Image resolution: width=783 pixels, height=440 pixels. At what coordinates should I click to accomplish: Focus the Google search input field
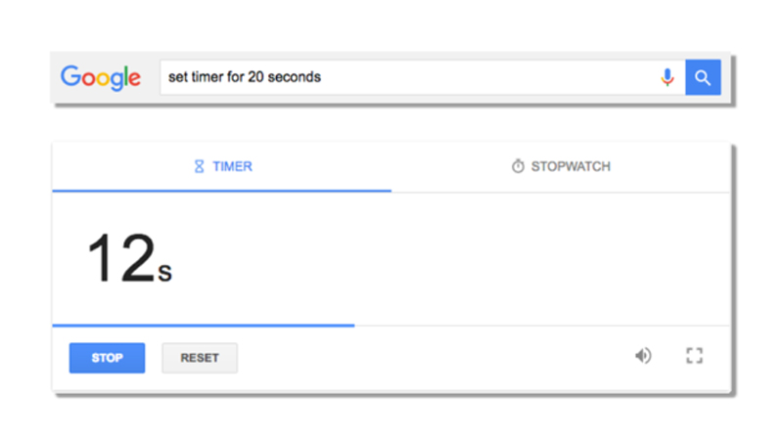pyautogui.click(x=489, y=77)
